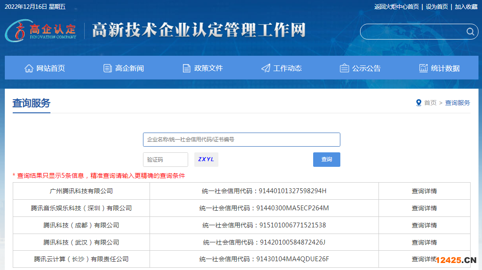Image resolution: width=482 pixels, height=270 pixels.
Task: Click the news icon beside 高企新闻
Action: click(107, 68)
